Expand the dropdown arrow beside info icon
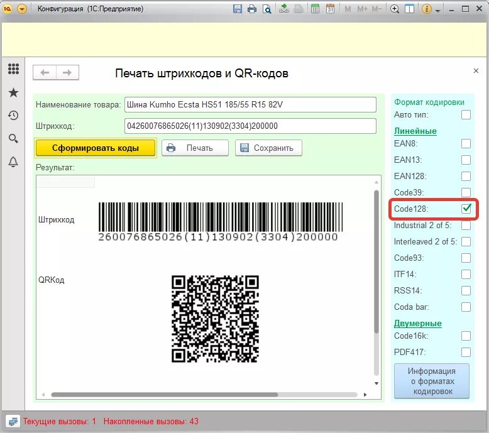 [438, 10]
